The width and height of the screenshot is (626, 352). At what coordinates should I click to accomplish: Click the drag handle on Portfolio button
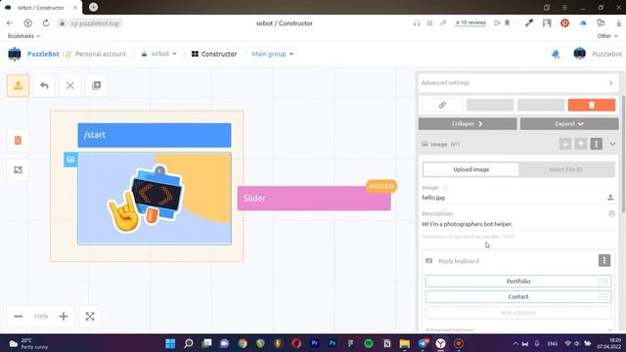click(x=603, y=282)
